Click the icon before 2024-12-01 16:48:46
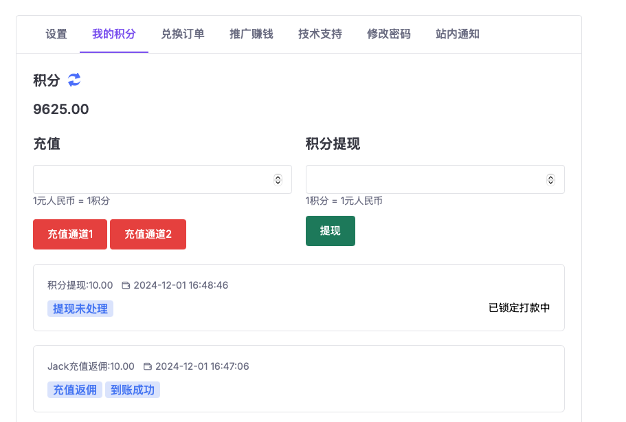The width and height of the screenshot is (626, 422). [x=126, y=285]
